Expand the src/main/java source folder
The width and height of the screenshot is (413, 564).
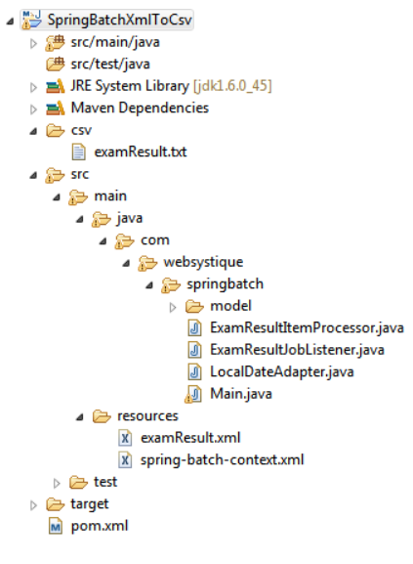pos(33,44)
